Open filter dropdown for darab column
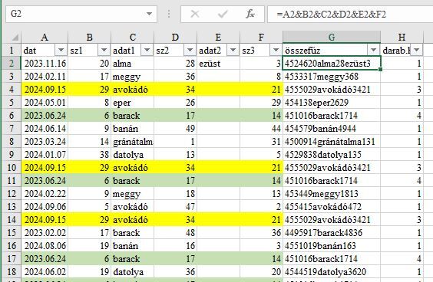433x282 pixels. pos(416,50)
